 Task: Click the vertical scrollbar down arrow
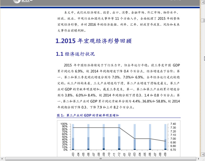[203, 155]
